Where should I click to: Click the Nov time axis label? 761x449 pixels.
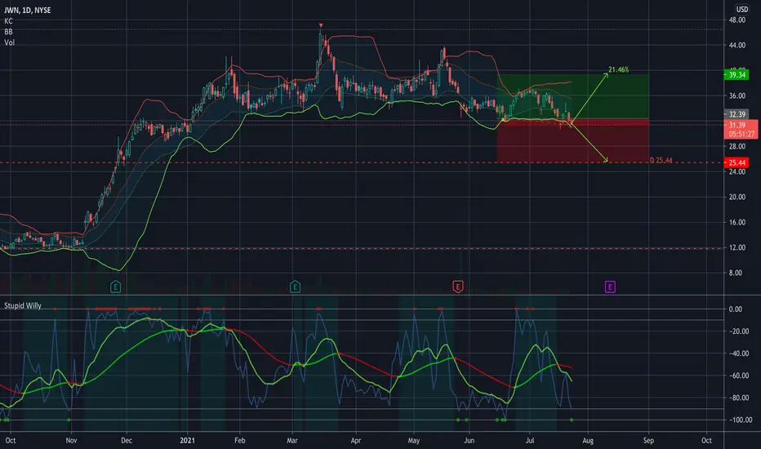coord(71,440)
